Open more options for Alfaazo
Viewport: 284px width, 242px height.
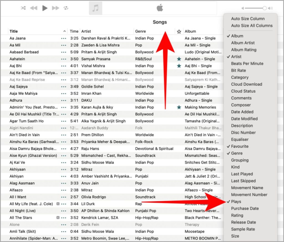coord(64,190)
